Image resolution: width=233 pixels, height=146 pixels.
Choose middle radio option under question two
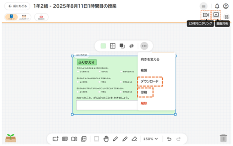(x=99, y=82)
